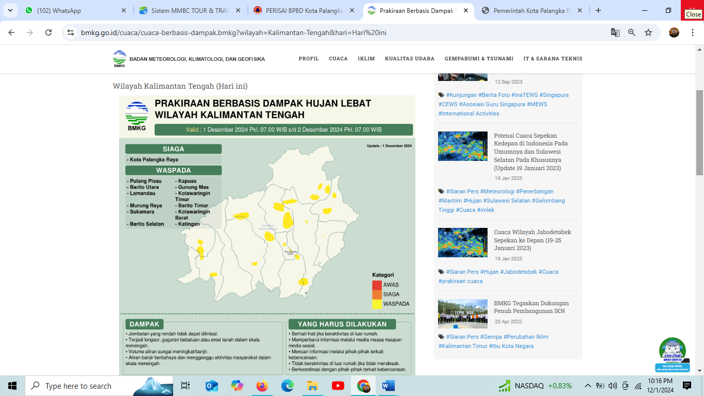Bookmark this page with the star icon
The width and height of the screenshot is (704, 396).
click(648, 32)
